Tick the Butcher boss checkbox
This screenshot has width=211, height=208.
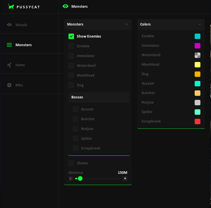(76, 119)
